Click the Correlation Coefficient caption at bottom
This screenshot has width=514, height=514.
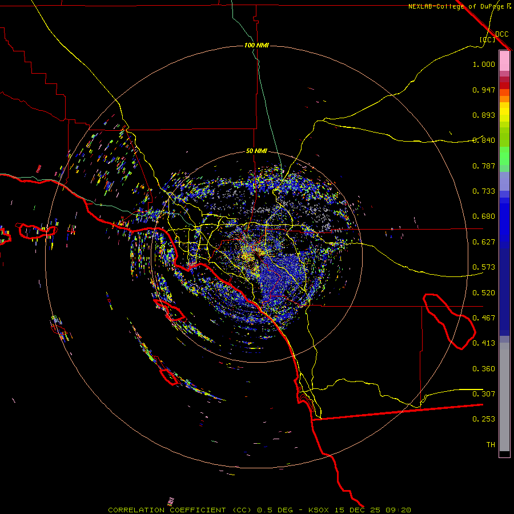pyautogui.click(x=259, y=510)
